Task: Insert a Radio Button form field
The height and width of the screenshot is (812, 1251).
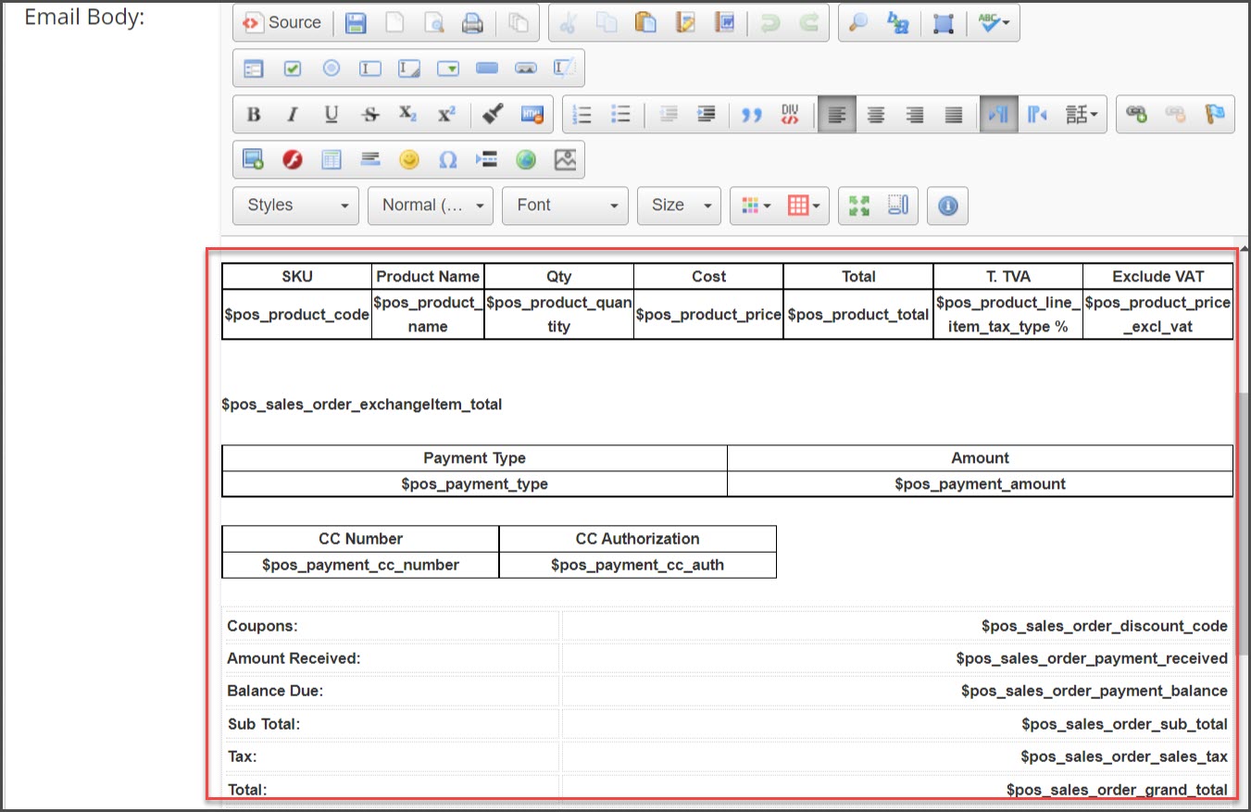Action: 332,69
